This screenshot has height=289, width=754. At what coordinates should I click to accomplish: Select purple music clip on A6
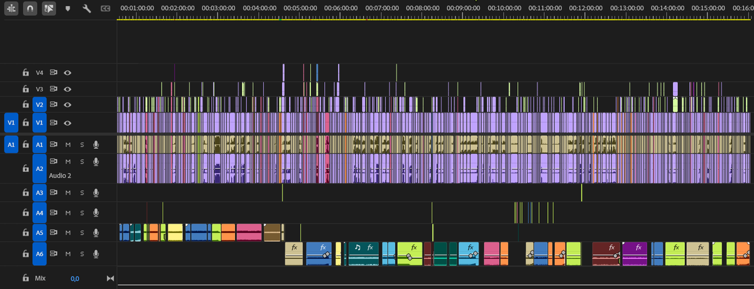[635, 253]
